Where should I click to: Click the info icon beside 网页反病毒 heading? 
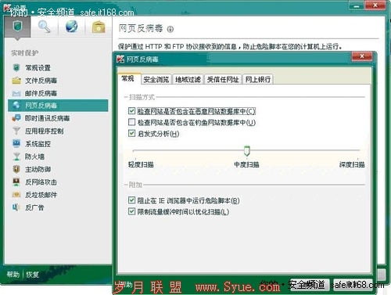pyautogui.click(x=170, y=29)
